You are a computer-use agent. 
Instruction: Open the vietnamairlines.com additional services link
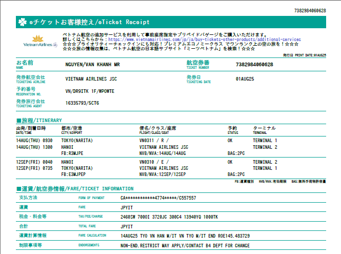tap(204, 39)
